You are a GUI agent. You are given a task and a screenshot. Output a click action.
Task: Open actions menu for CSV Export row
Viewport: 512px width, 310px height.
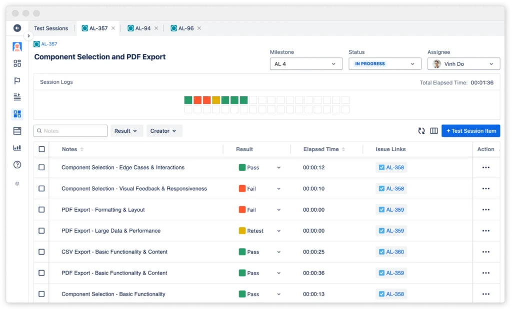486,252
